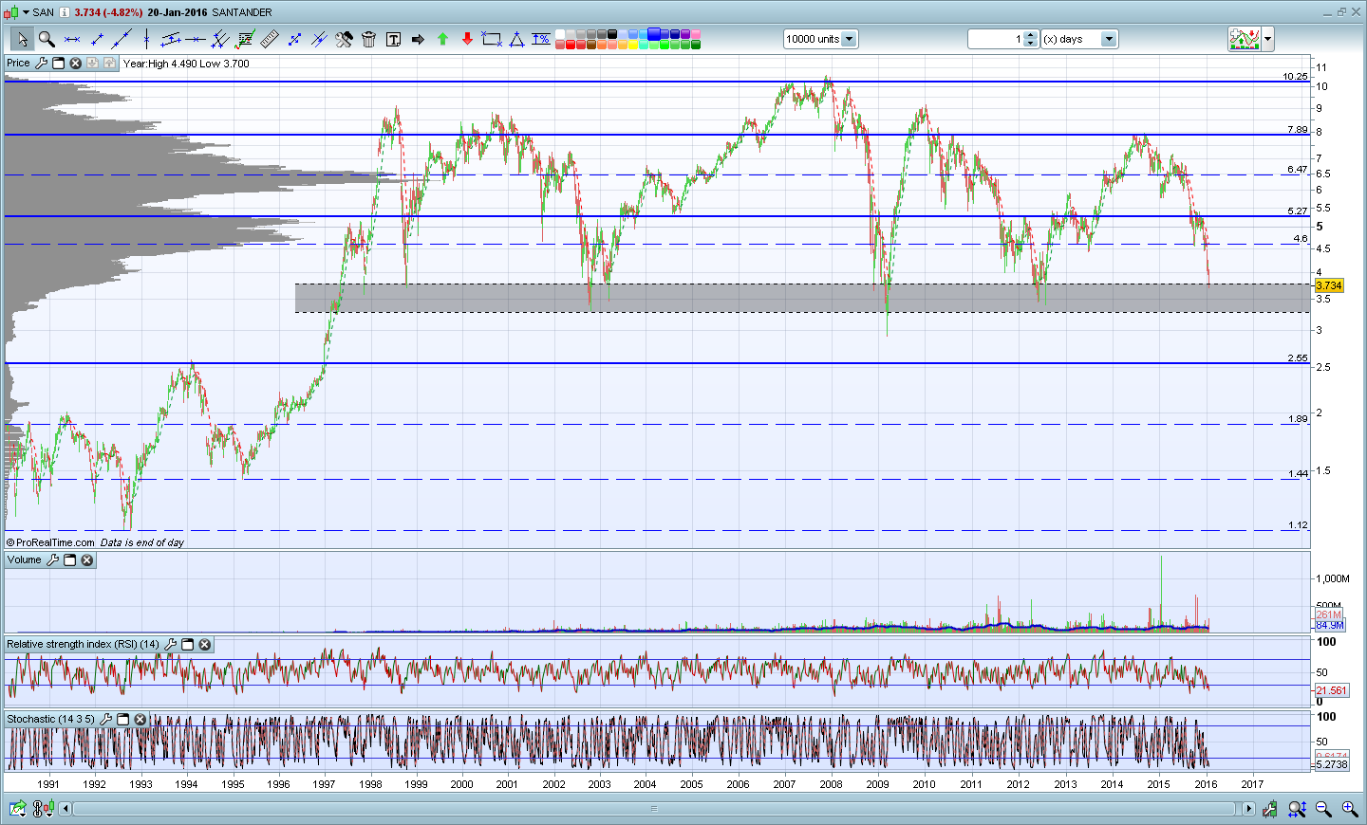1367x825 pixels.
Task: Open Stochastic indicator wrench settings
Action: pos(106,720)
